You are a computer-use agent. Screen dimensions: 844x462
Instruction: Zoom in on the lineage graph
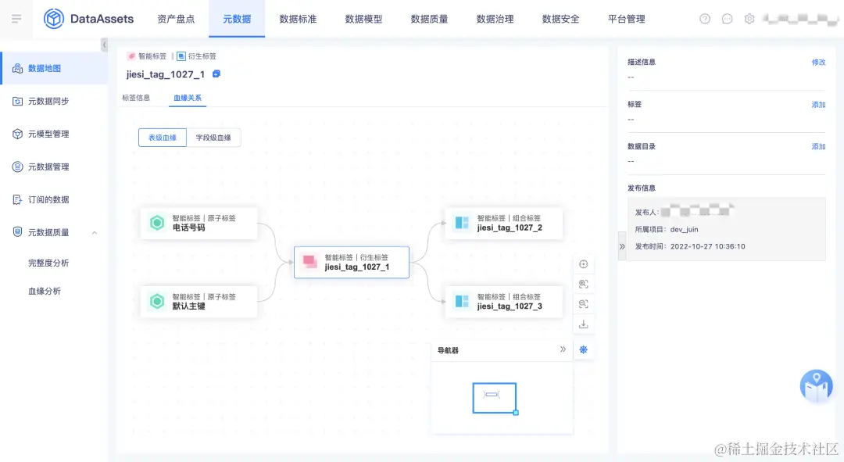(x=584, y=285)
